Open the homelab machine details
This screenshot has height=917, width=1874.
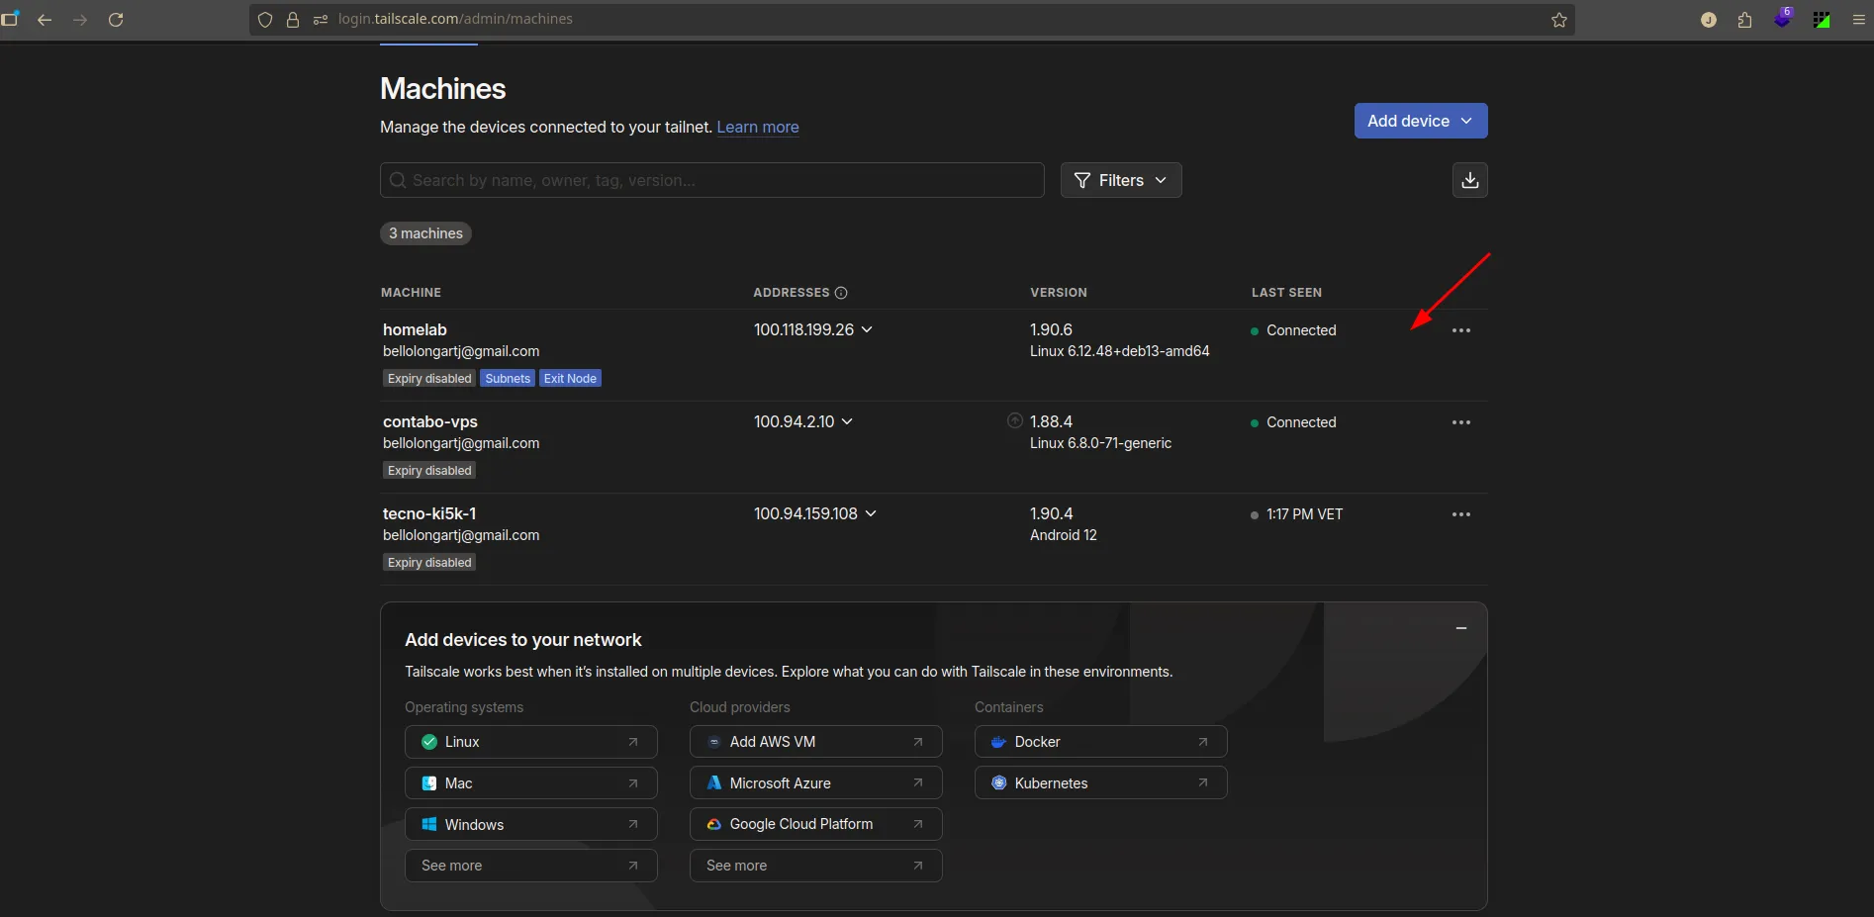point(415,329)
